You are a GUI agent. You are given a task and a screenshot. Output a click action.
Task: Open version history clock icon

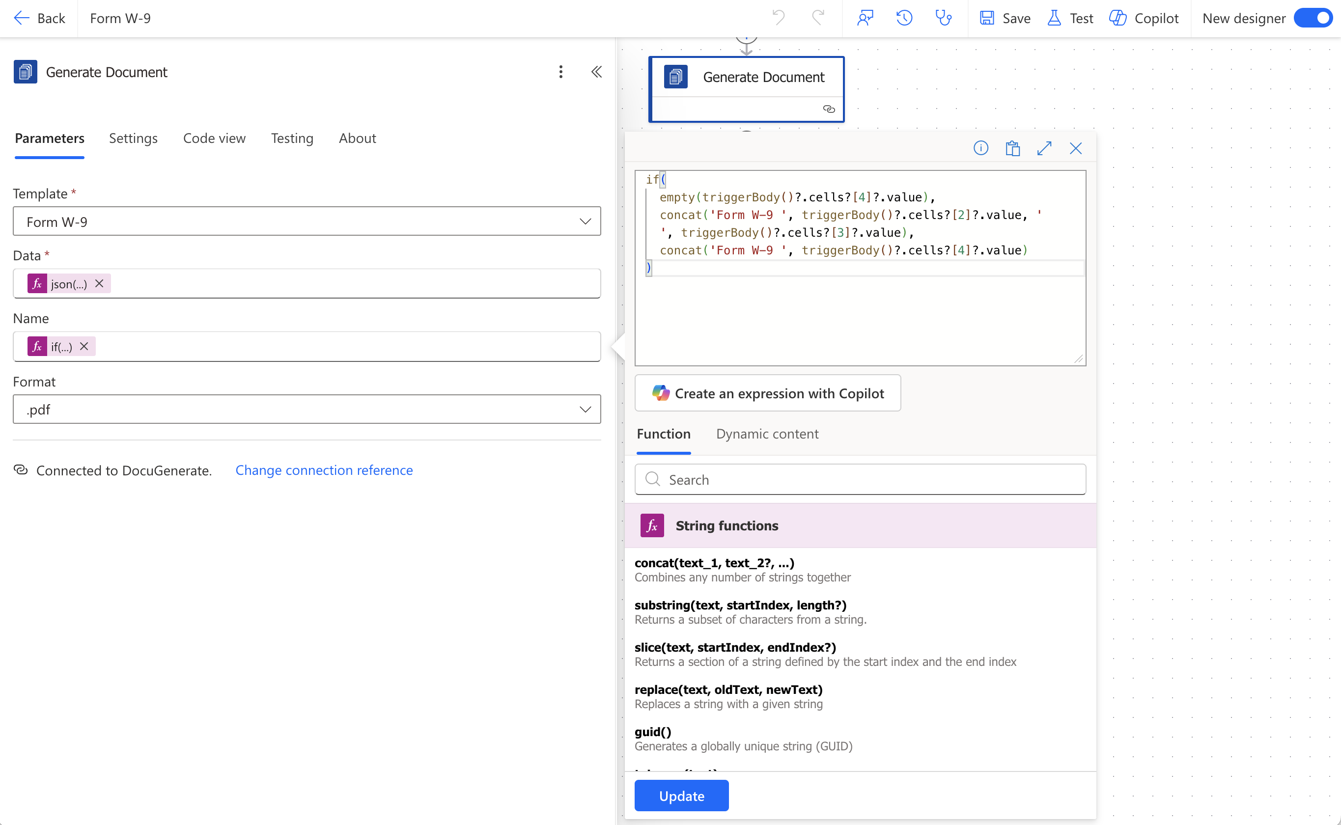pos(904,18)
